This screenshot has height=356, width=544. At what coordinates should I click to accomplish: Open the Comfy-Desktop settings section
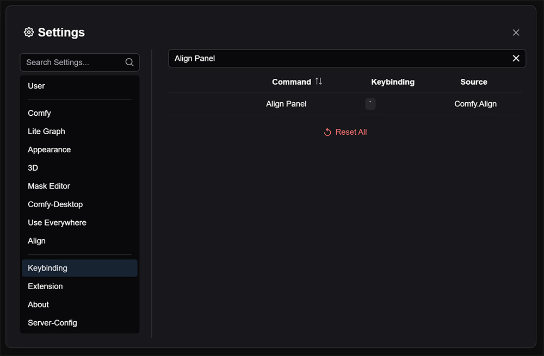coord(55,204)
